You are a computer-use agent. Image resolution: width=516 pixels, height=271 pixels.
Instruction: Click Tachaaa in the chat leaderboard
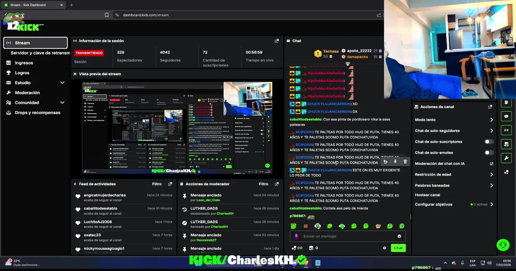click(331, 51)
